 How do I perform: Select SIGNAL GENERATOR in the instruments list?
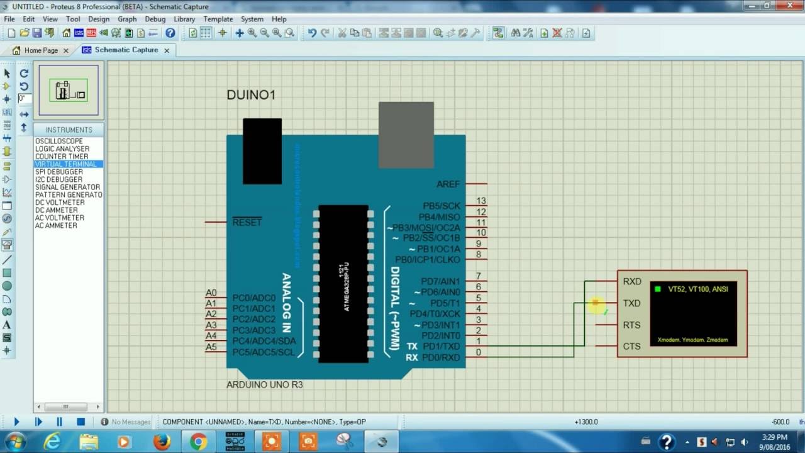(x=67, y=187)
